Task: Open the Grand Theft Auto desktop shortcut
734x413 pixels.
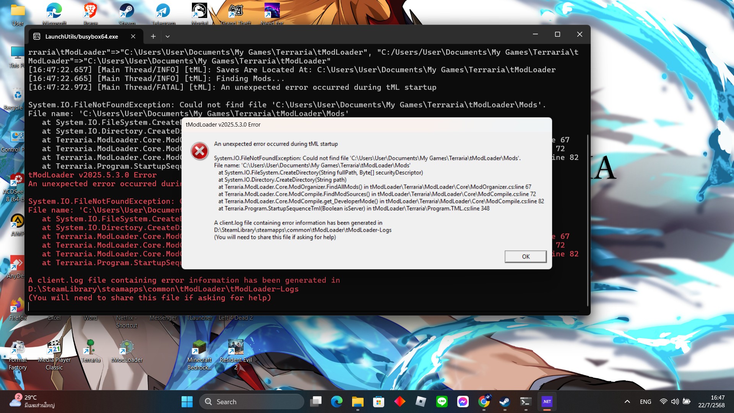Action: (236, 15)
